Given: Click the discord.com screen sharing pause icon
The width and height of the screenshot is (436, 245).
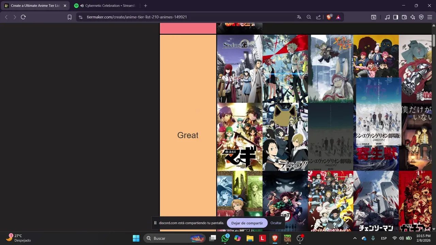Looking at the screenshot, I should click(155, 223).
